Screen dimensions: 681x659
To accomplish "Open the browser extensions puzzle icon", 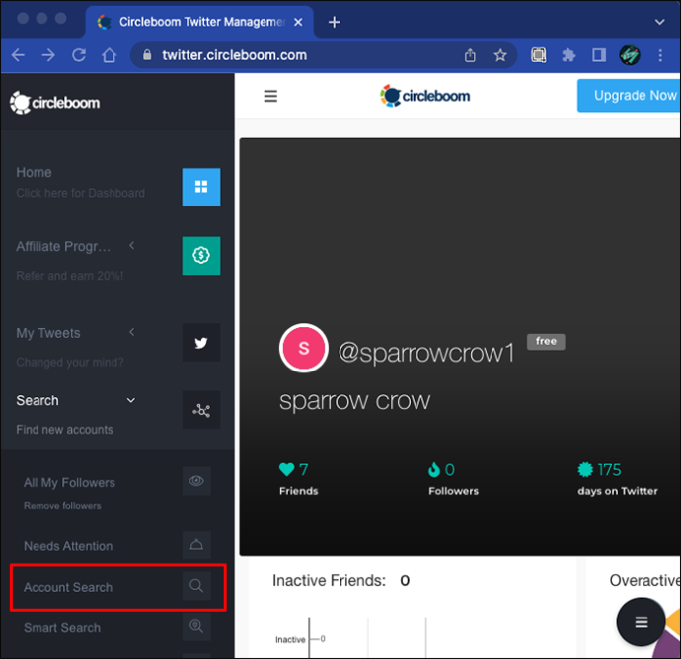I will pos(568,55).
